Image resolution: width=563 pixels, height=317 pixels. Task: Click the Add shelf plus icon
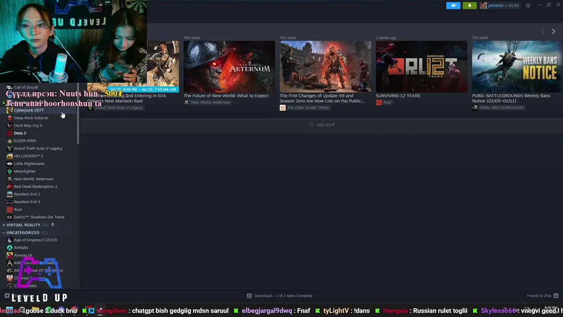pos(311,125)
